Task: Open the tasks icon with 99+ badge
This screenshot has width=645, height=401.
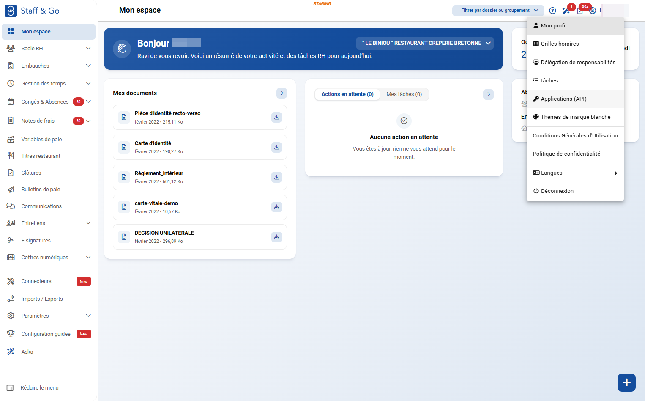Action: [x=580, y=11]
